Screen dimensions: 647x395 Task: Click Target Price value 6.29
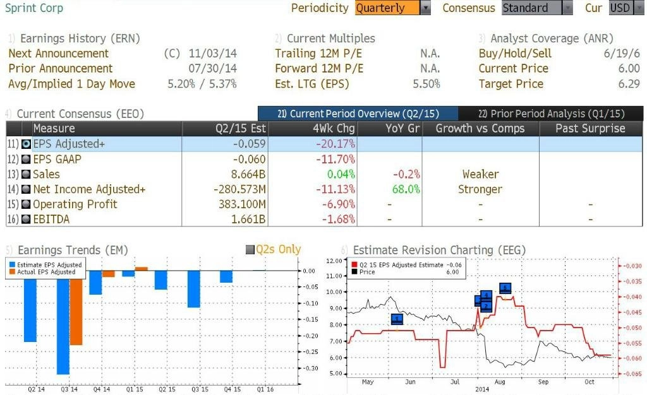pos(629,84)
